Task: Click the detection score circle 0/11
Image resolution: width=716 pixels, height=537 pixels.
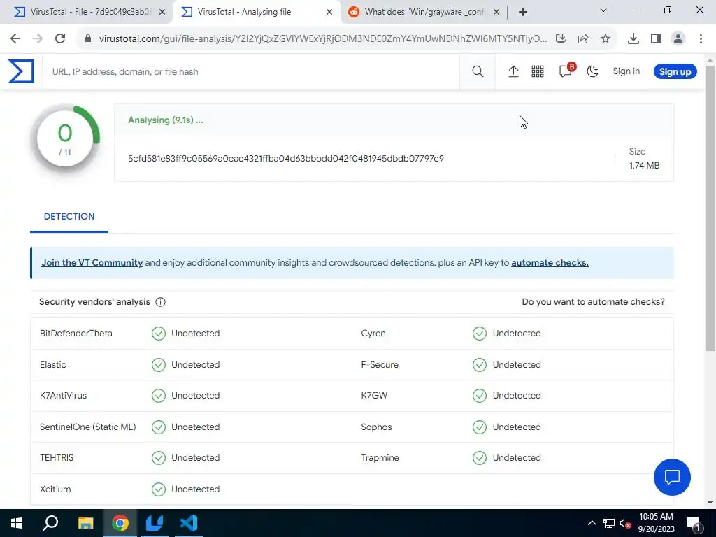Action: [65, 139]
